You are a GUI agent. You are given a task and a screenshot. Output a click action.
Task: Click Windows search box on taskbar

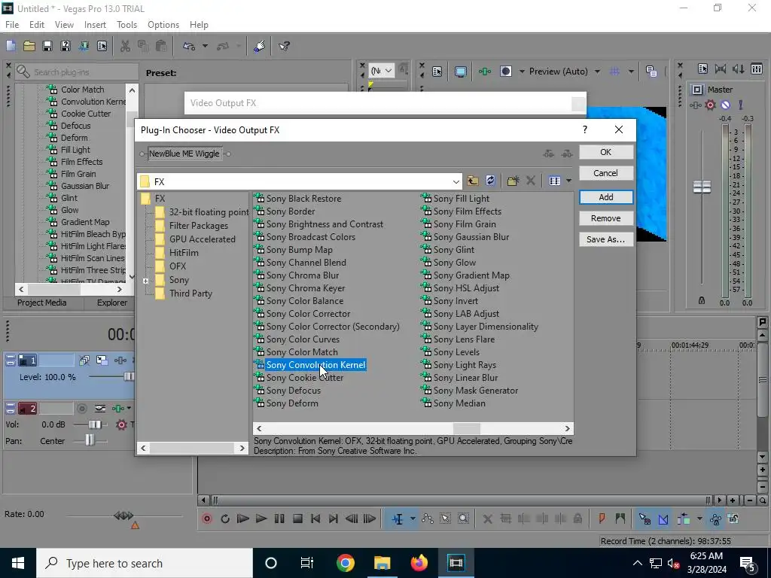[x=145, y=563]
